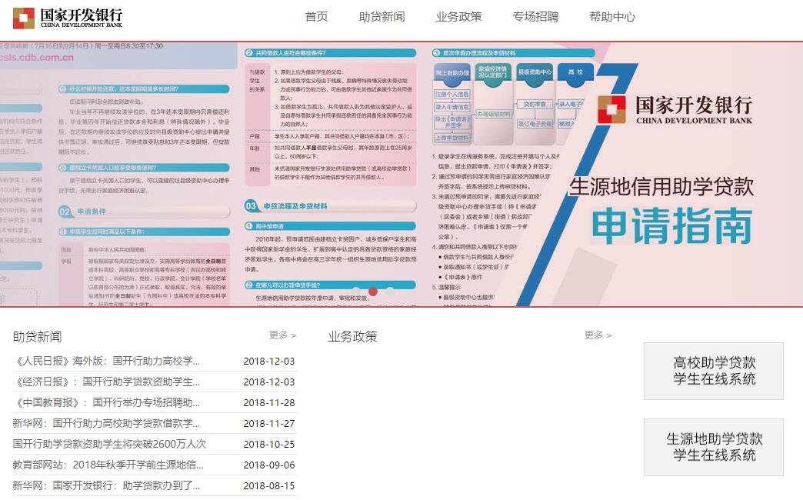The width and height of the screenshot is (803, 500).
Task: Open the 帮助中心 navigation item
Action: (x=612, y=17)
